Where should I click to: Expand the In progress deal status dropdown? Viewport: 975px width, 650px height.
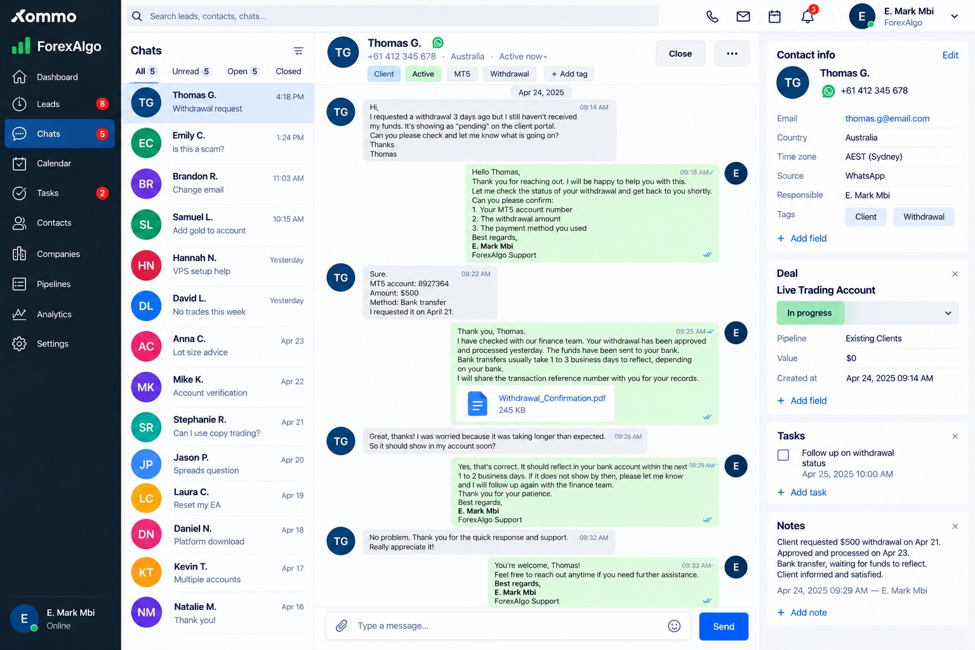868,313
